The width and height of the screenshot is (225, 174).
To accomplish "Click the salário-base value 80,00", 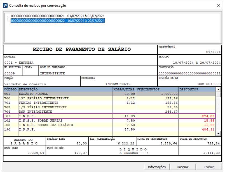I will [81, 143].
